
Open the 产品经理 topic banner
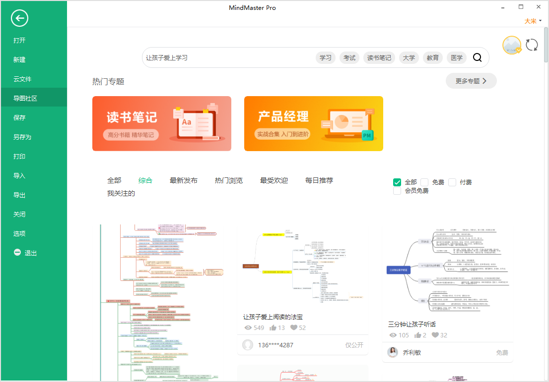click(313, 123)
